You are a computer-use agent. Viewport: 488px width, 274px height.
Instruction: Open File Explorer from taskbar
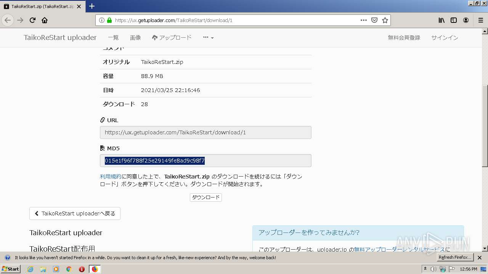click(x=43, y=269)
